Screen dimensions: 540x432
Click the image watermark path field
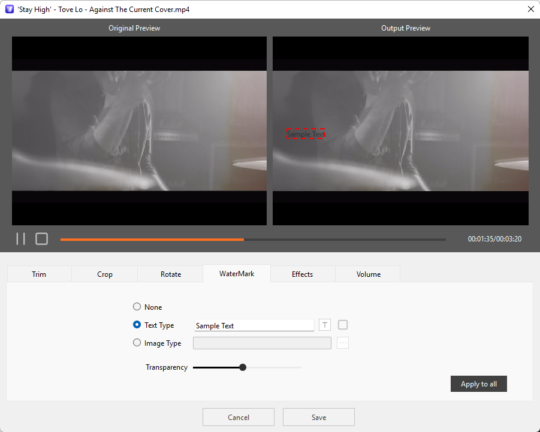[262, 343]
